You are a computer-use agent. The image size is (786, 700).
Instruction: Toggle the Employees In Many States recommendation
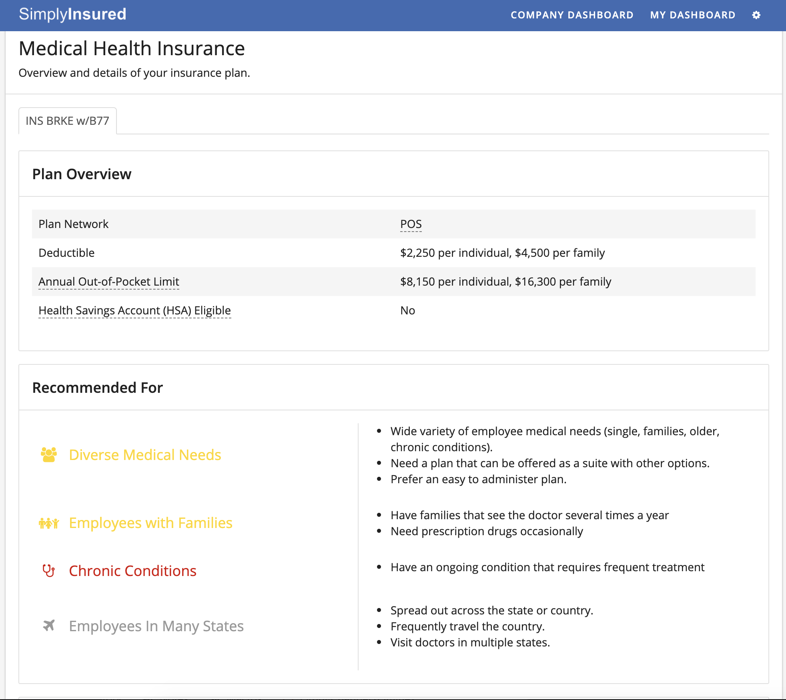coord(156,626)
